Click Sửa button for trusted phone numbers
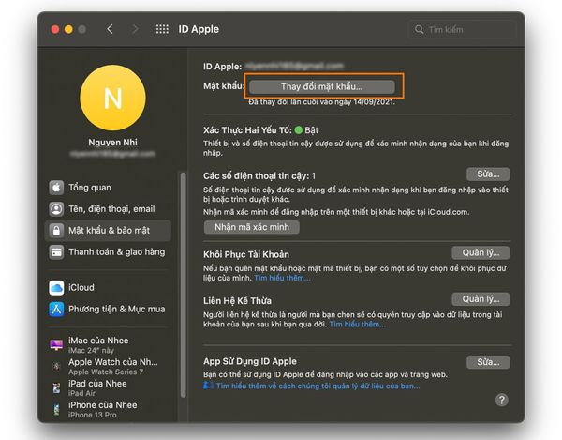 pos(488,174)
